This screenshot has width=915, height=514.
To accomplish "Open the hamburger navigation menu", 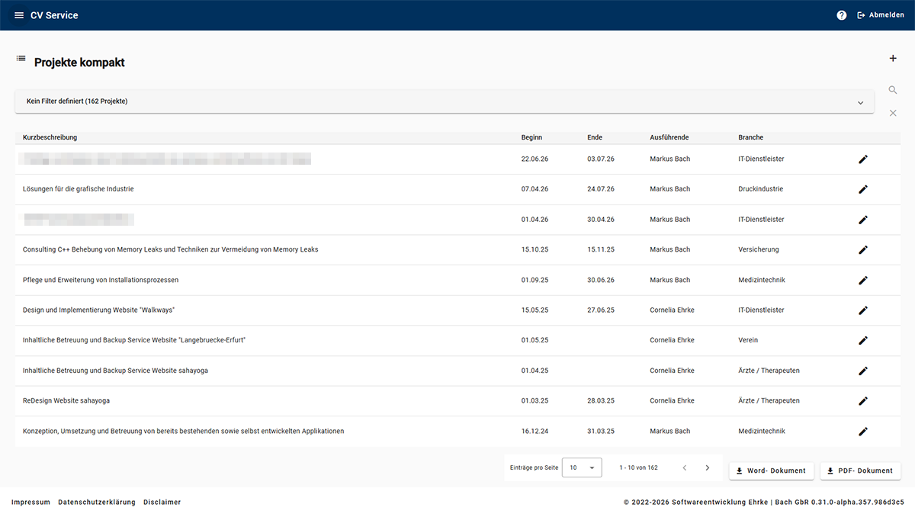I will (x=19, y=15).
